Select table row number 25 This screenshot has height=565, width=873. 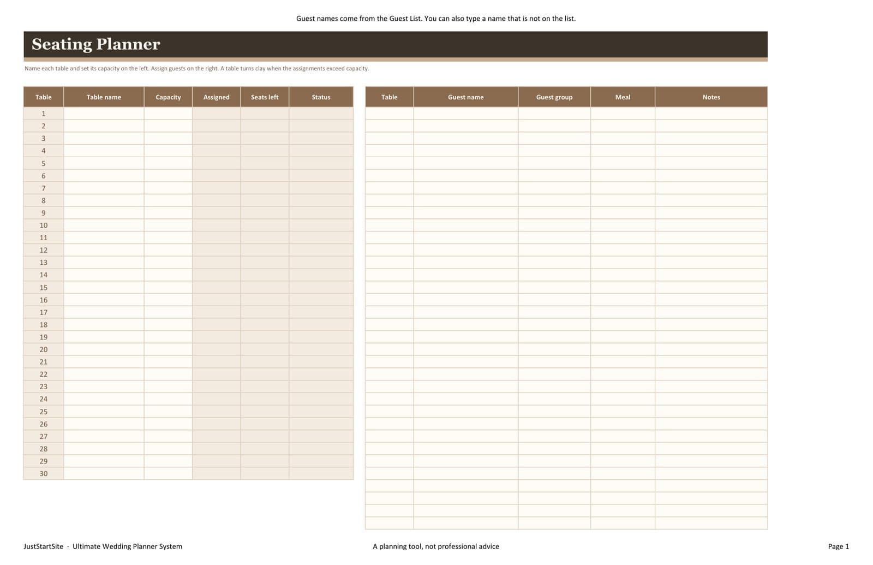pos(44,412)
